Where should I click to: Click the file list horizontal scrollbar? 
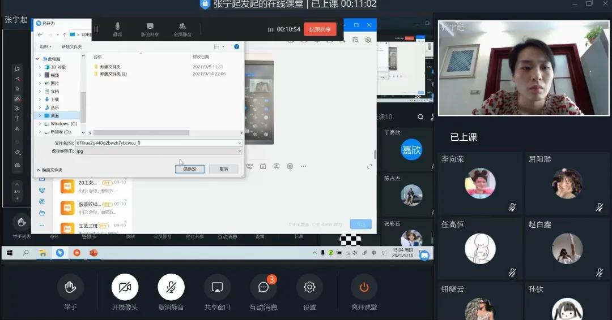(141, 133)
